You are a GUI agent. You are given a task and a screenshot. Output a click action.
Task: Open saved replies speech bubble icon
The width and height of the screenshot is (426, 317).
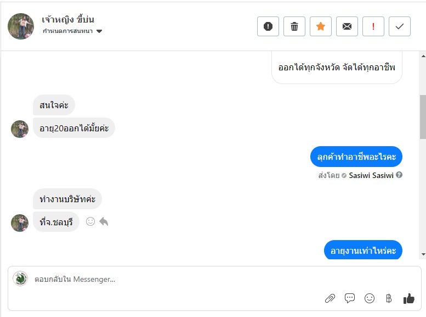click(350, 298)
